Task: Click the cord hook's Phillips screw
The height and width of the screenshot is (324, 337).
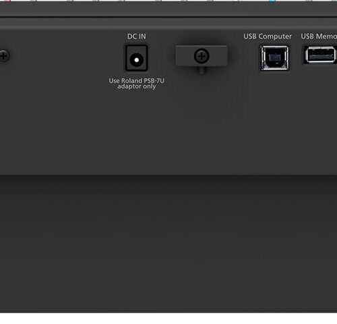Action: 202,56
